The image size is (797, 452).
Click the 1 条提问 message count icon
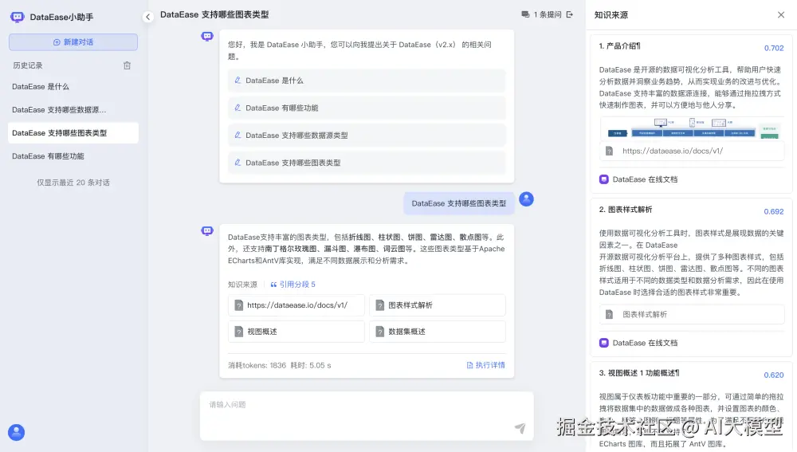point(525,14)
